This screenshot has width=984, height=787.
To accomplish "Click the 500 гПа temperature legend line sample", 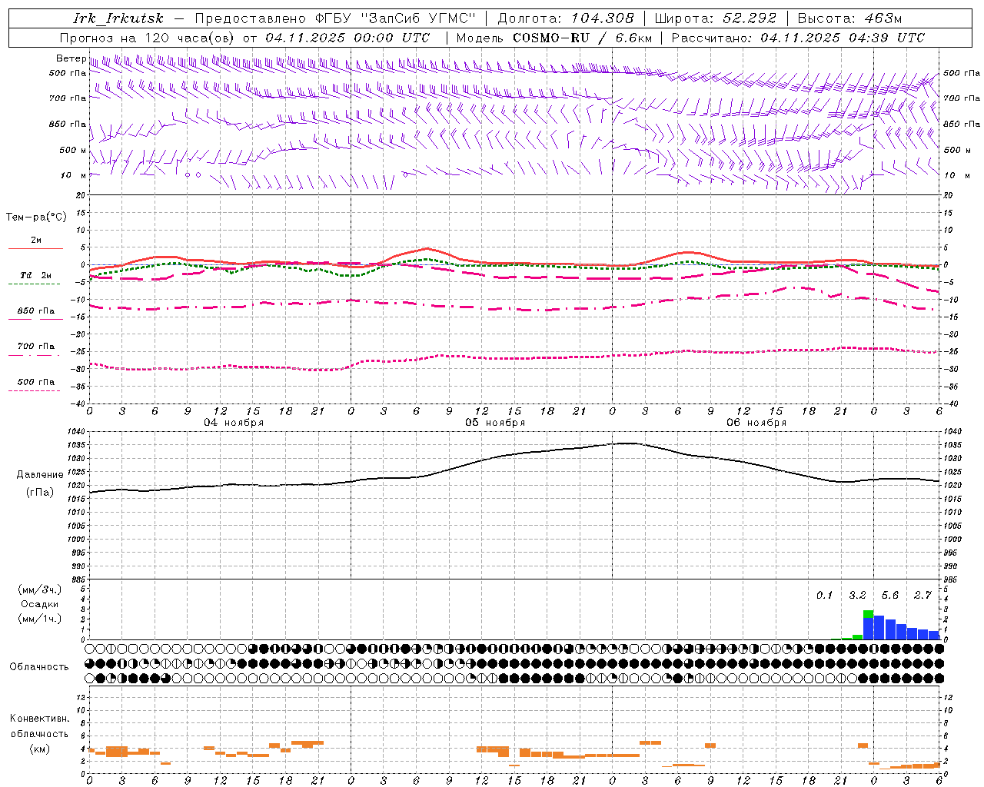I will click(35, 391).
